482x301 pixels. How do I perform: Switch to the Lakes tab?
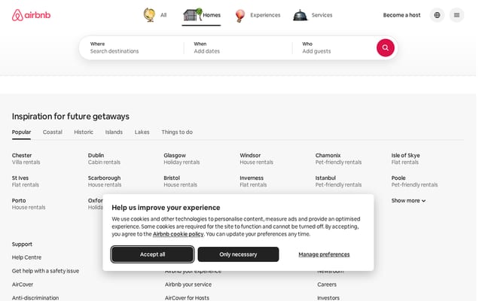click(142, 132)
